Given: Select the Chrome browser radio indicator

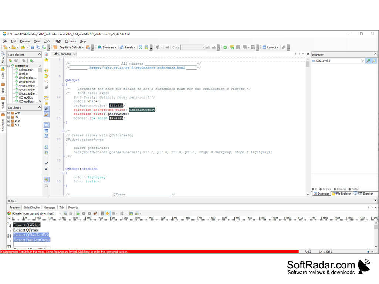Looking at the screenshot, I should 335,189.
